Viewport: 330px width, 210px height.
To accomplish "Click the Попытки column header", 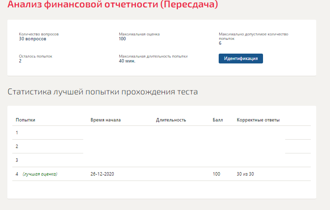I will 26,120.
